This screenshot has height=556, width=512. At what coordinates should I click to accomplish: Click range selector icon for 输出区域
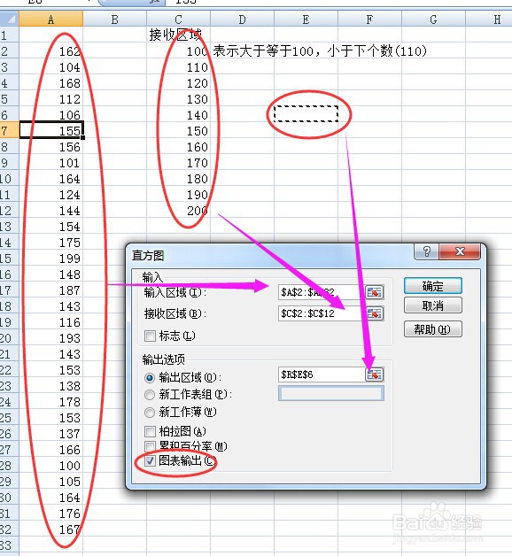pos(375,375)
